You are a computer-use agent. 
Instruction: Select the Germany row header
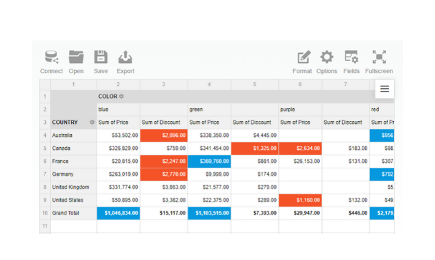(73, 174)
